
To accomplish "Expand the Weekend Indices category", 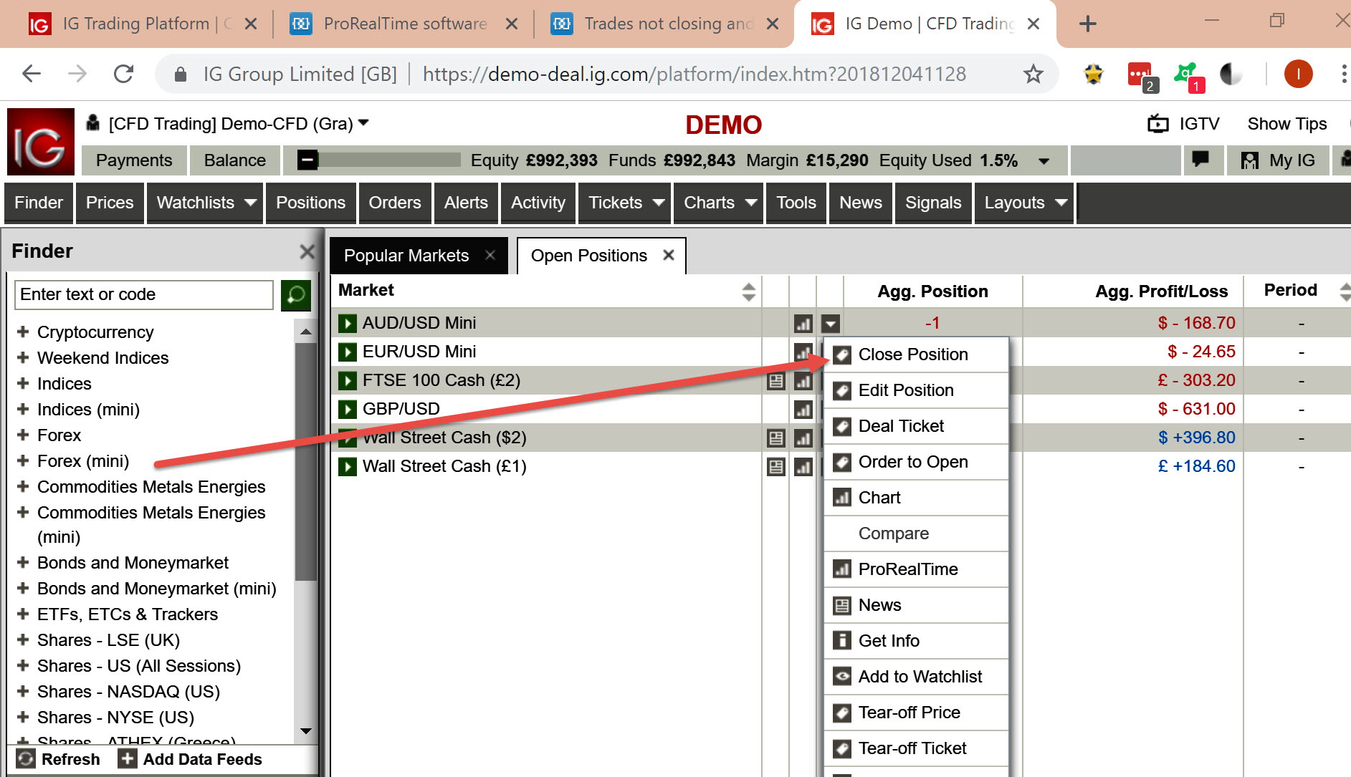I will tap(23, 357).
